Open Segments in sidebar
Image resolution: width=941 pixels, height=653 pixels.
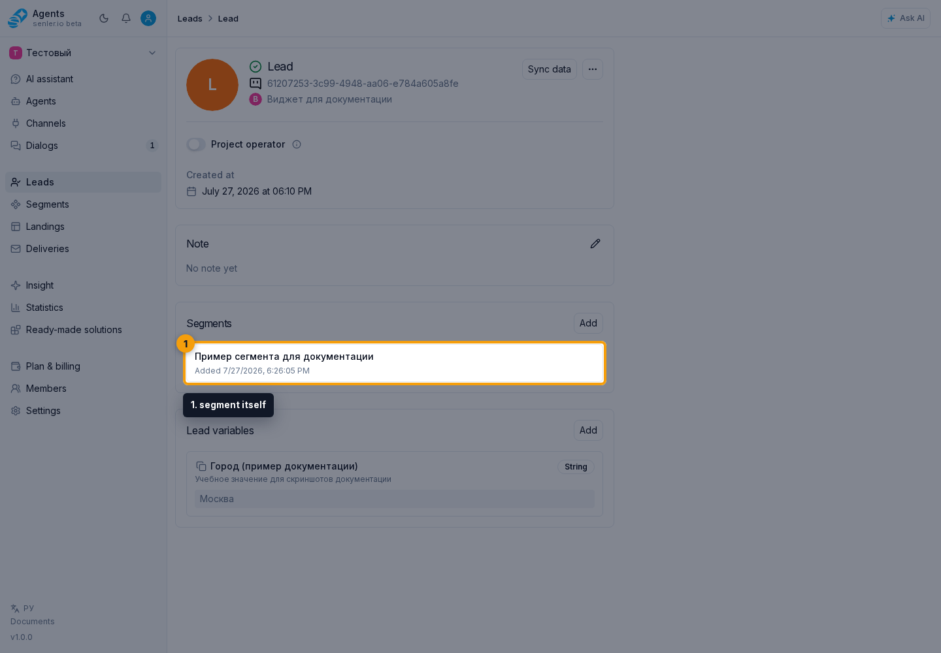(x=83, y=204)
